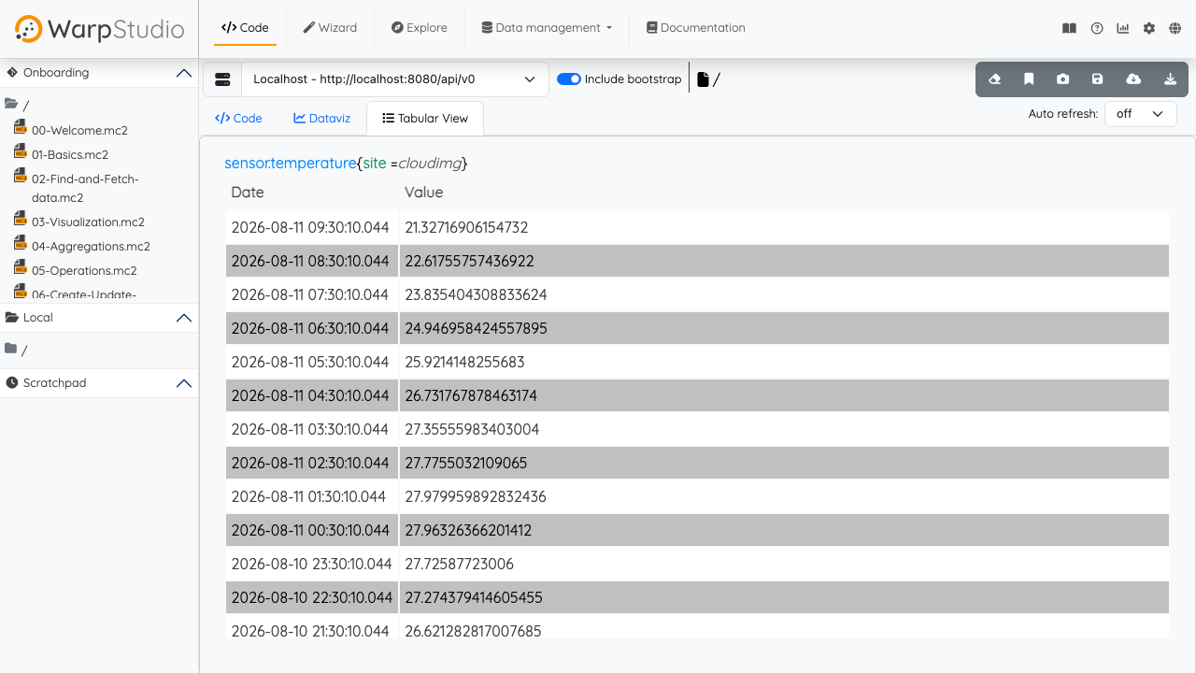Open 01-Basics.mc2 file
Image resolution: width=1196 pixels, height=673 pixels.
(70, 155)
